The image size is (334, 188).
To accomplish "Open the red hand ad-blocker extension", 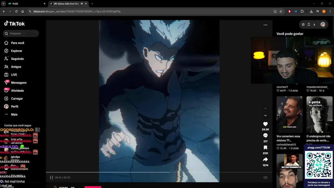I will click(x=289, y=11).
